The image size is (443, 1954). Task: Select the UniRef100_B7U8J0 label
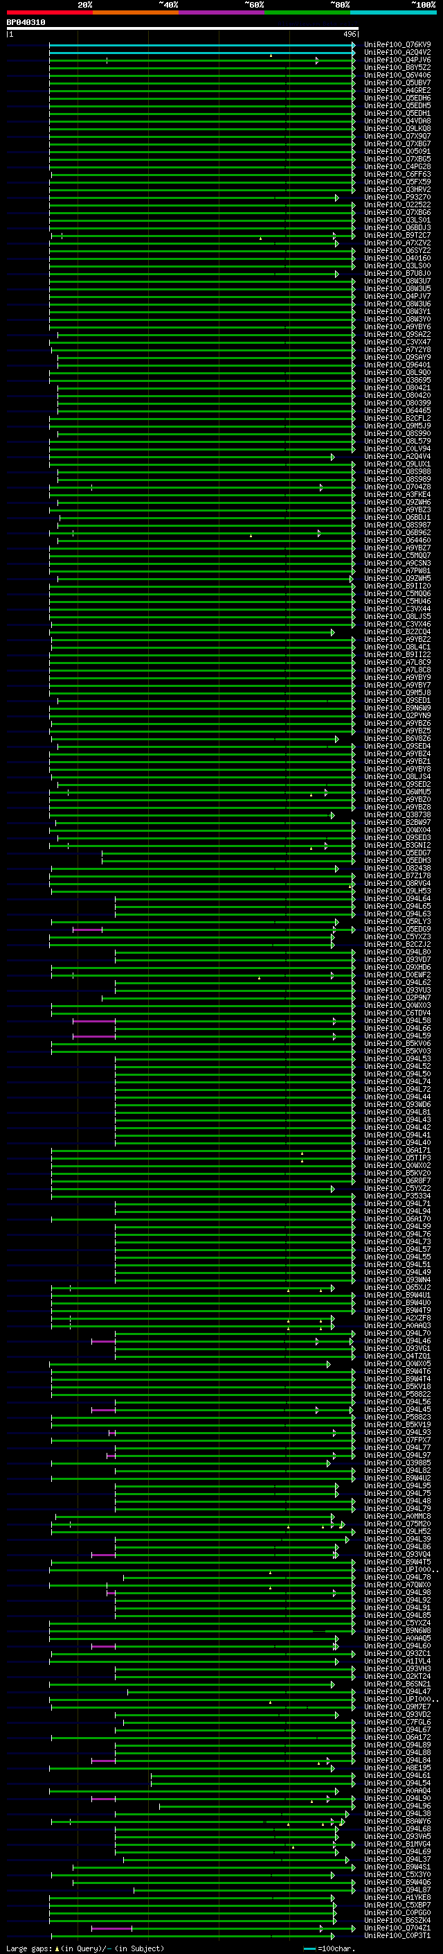pos(397,273)
